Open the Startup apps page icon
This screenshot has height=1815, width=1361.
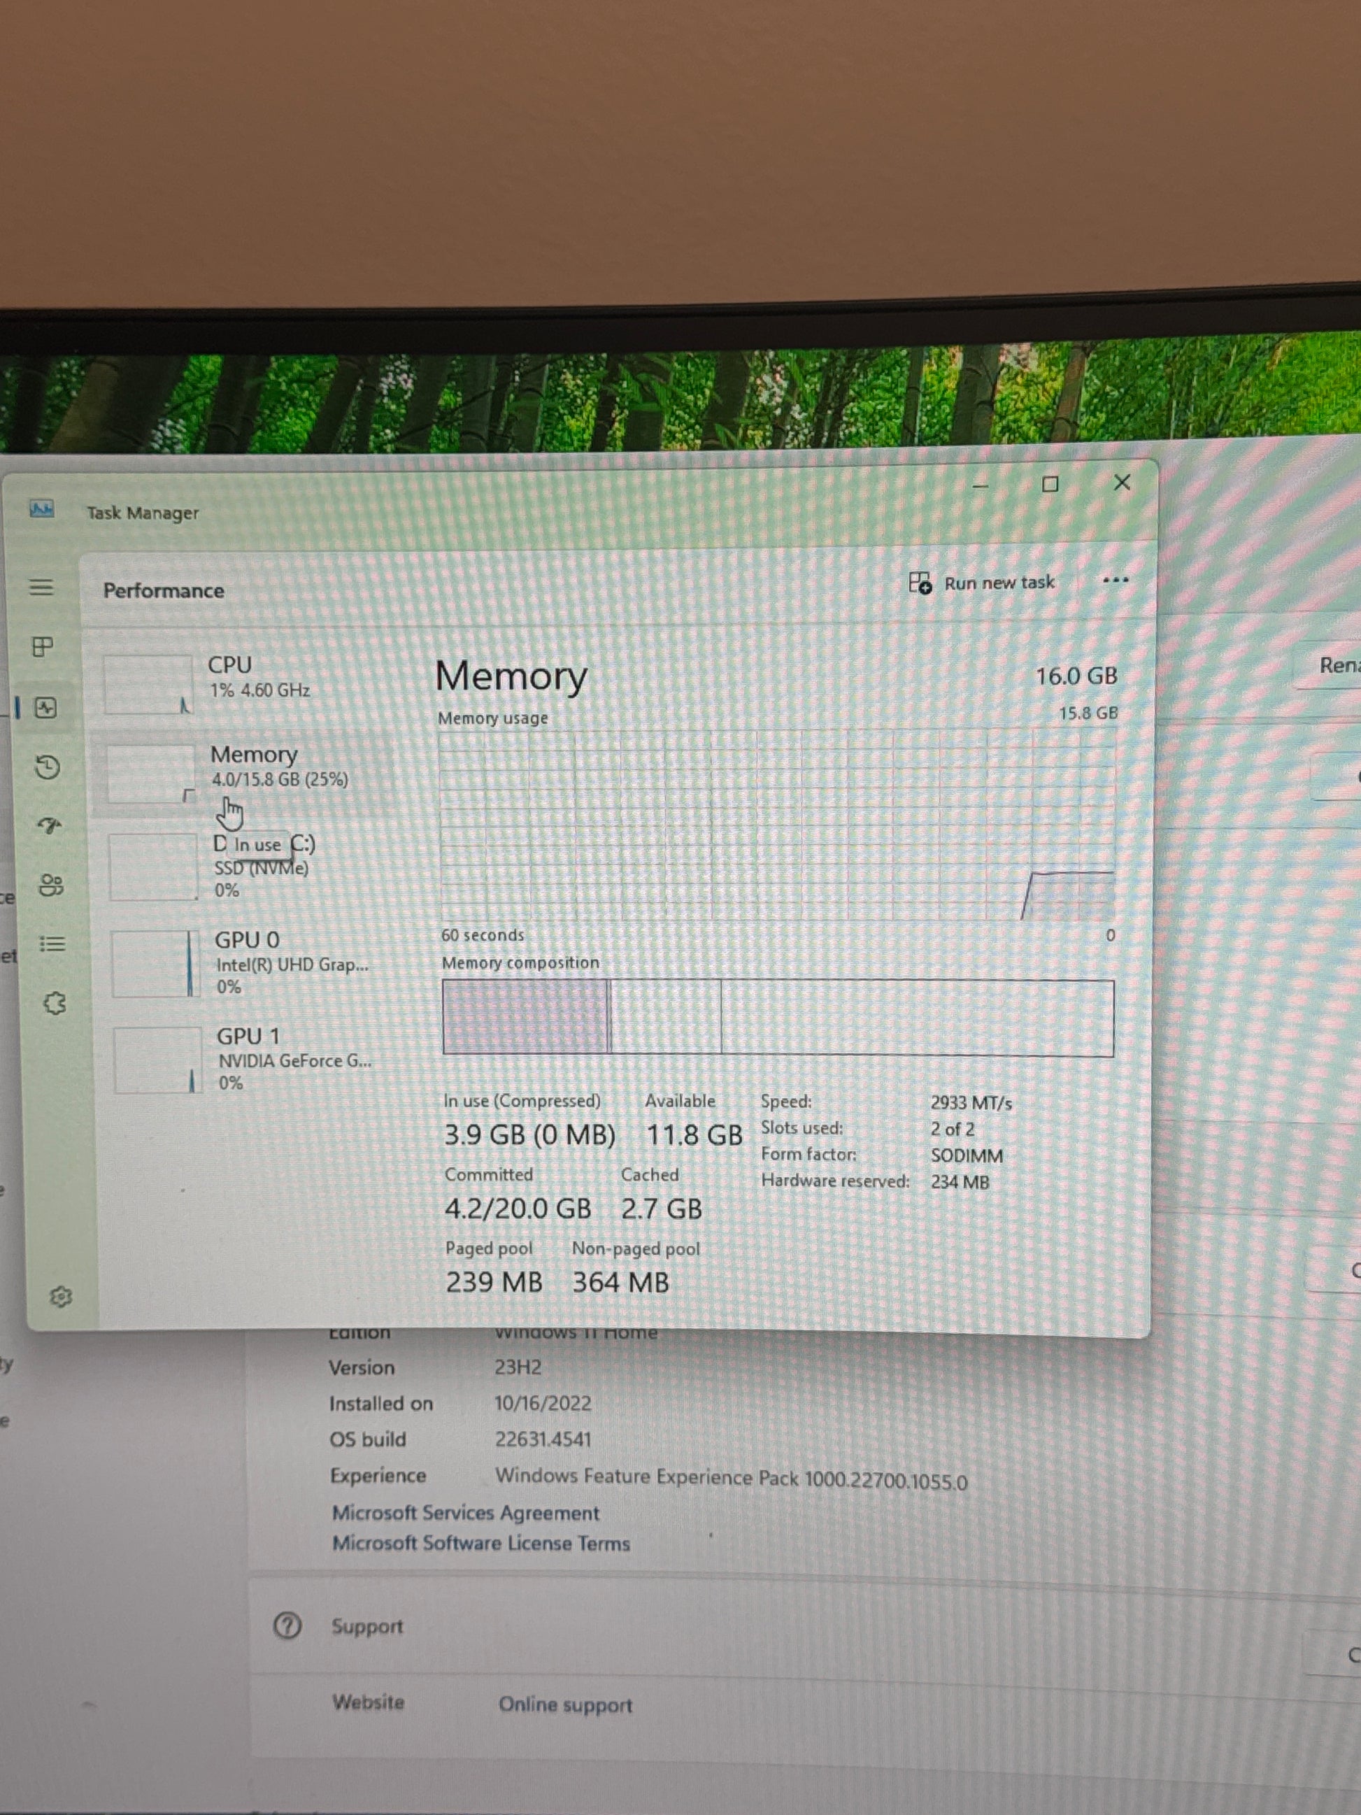[49, 825]
